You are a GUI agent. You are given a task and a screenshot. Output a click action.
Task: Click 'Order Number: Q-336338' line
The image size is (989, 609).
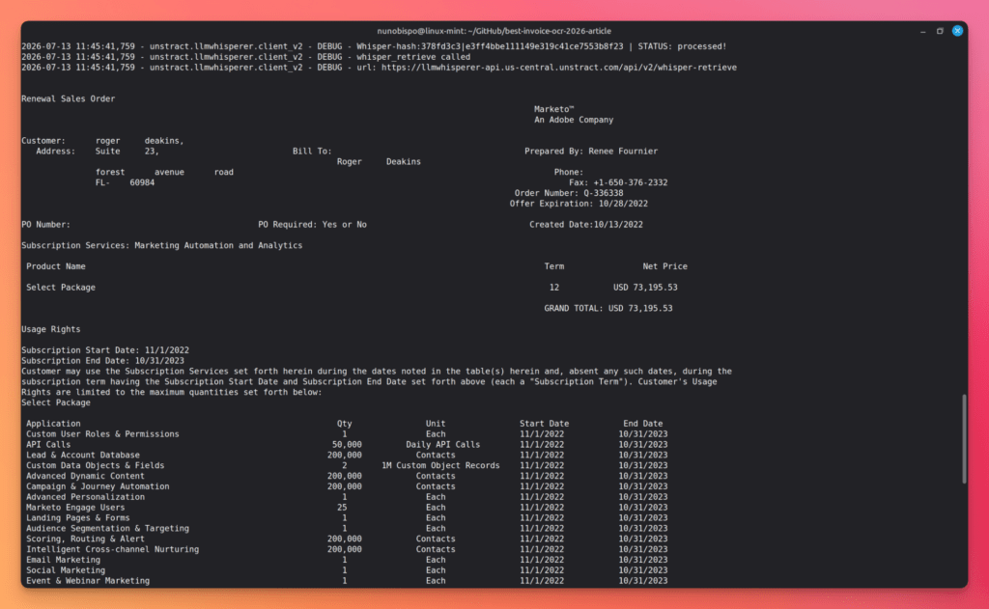(x=568, y=194)
